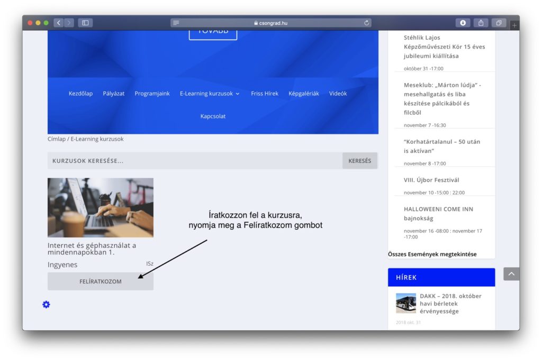
Task: Open the VIII. Újbor Fesztivál event
Action: pos(431,180)
